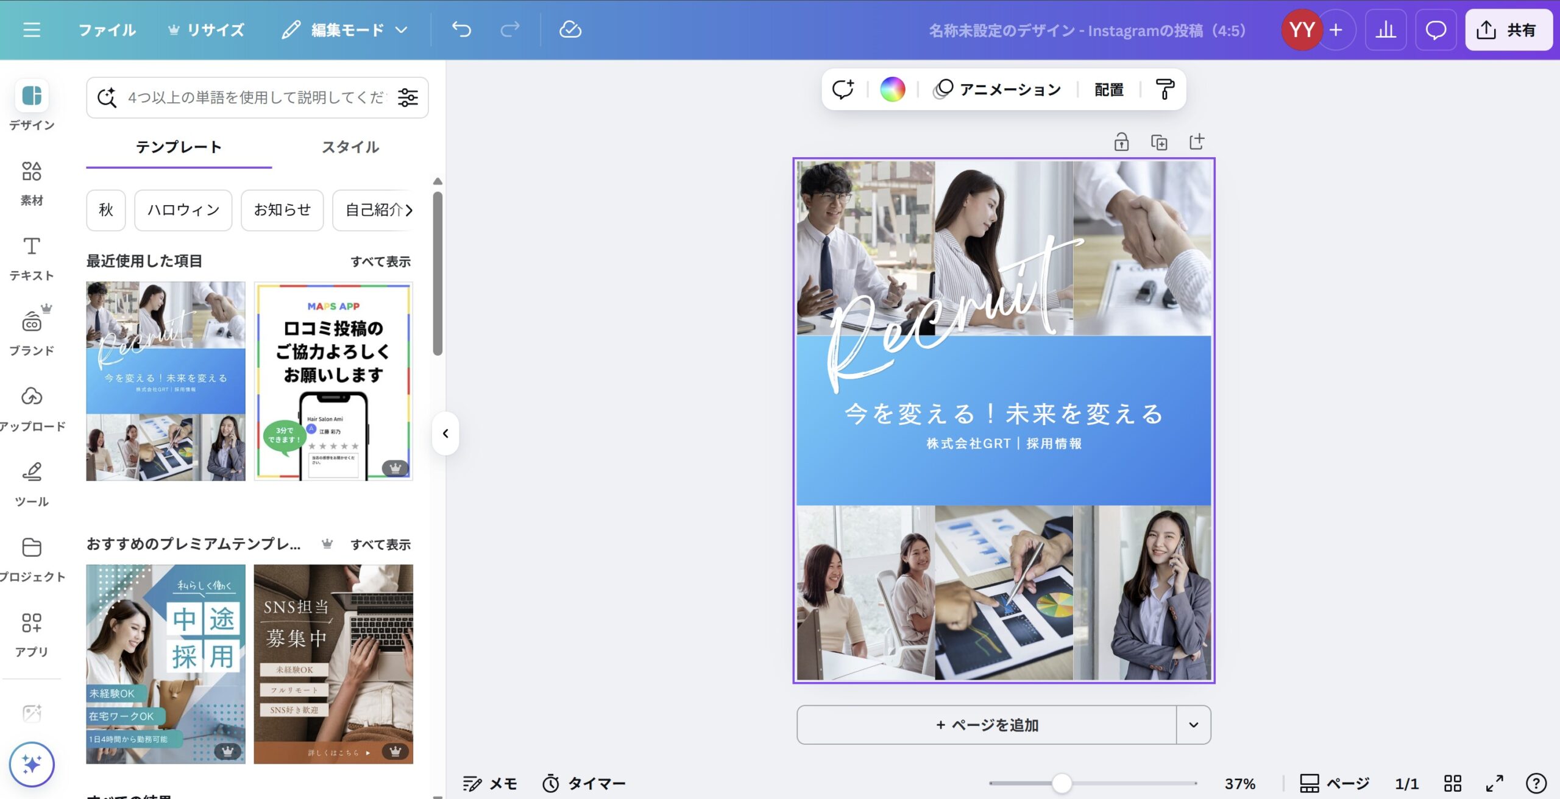1560x799 pixels.
Task: Click the copy style paint roller icon
Action: coord(1165,90)
